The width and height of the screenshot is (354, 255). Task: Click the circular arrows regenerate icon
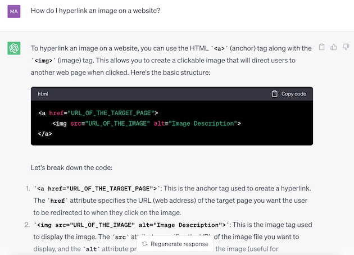[144, 244]
